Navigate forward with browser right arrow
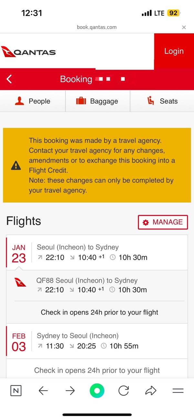This screenshot has width=194, height=420. coord(70,391)
